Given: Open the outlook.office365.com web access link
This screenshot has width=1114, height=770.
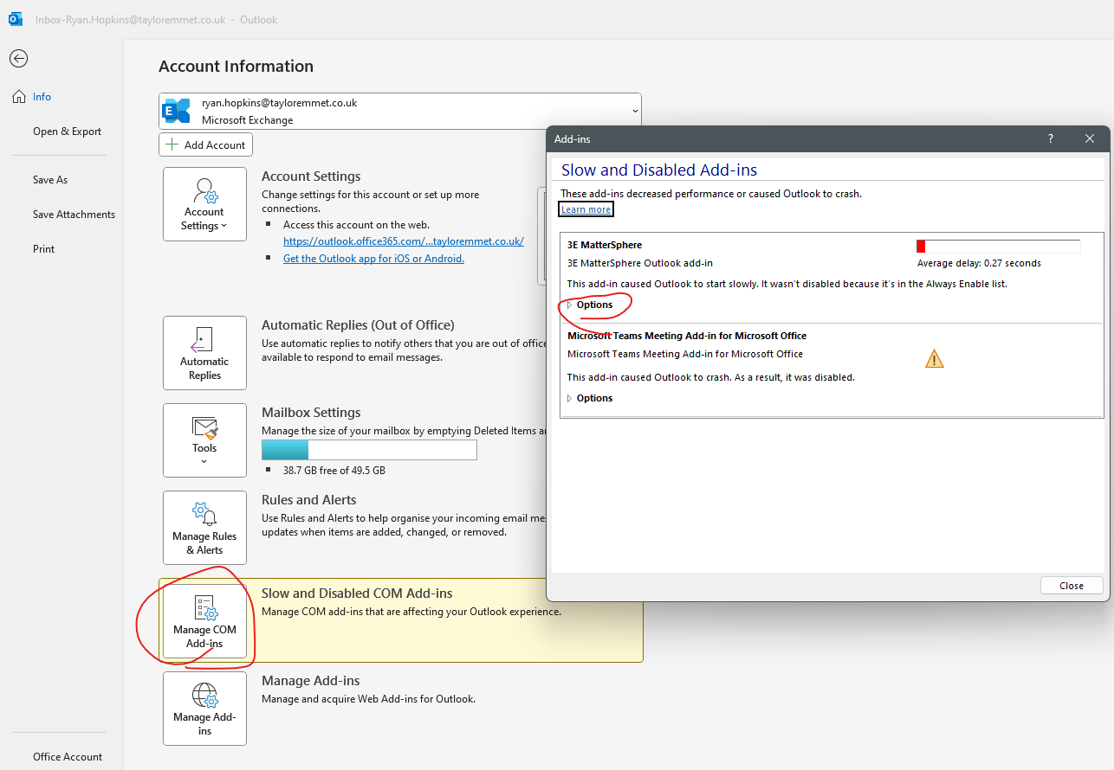Looking at the screenshot, I should pyautogui.click(x=404, y=241).
